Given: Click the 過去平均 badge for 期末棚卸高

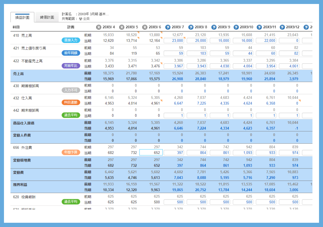Looking at the screenshot, I should tap(71, 115).
